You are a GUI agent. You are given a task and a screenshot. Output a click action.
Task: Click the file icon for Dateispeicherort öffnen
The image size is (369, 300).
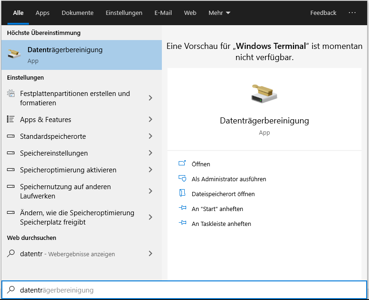[182, 193]
